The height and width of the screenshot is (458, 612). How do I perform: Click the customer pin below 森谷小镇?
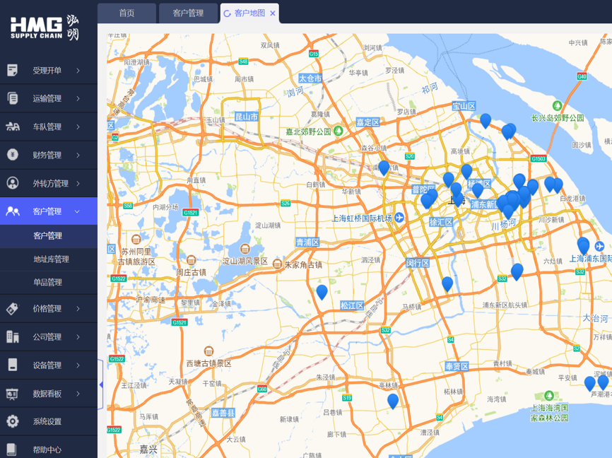(x=384, y=168)
